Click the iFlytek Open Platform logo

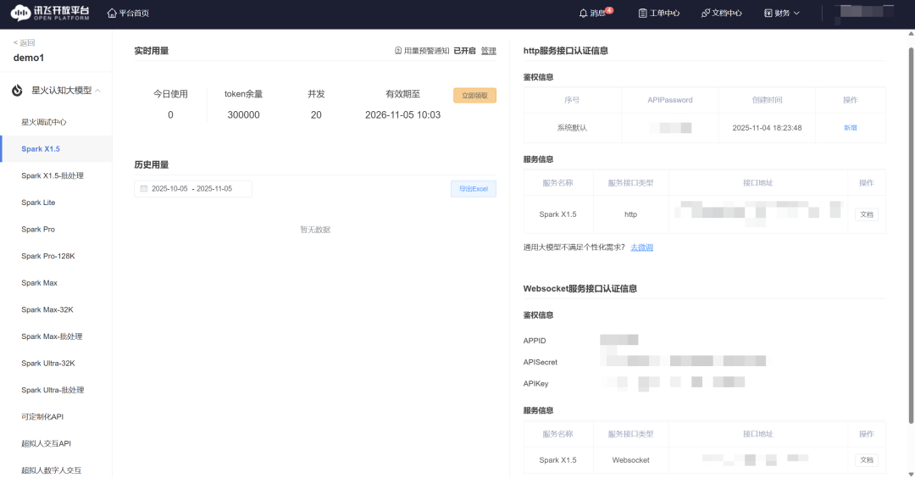[50, 13]
